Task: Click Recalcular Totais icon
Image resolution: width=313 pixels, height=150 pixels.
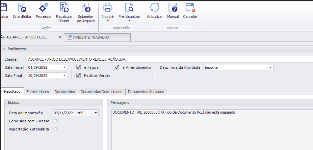Action: (64, 8)
